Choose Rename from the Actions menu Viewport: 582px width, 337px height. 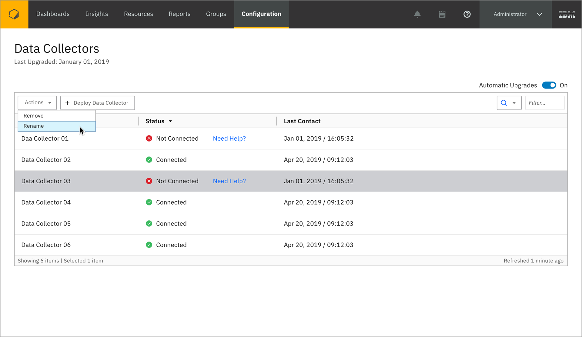pyautogui.click(x=57, y=126)
